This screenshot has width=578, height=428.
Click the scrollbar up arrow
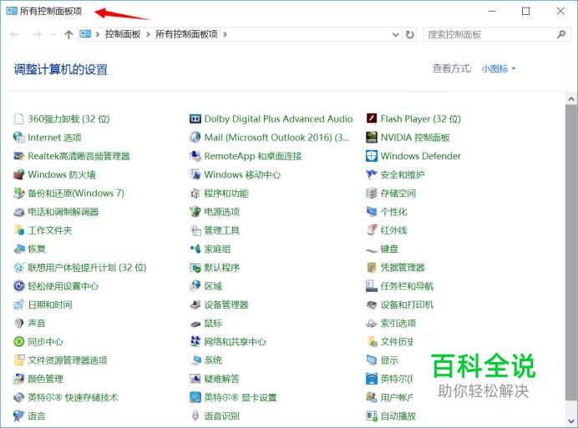(571, 98)
